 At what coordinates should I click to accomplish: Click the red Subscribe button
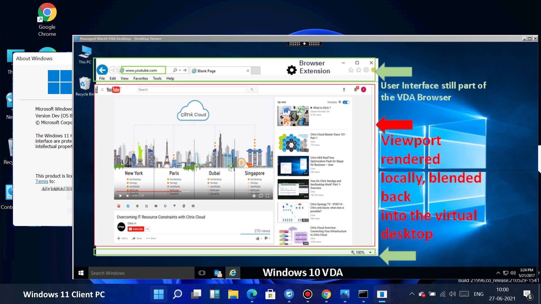136,229
